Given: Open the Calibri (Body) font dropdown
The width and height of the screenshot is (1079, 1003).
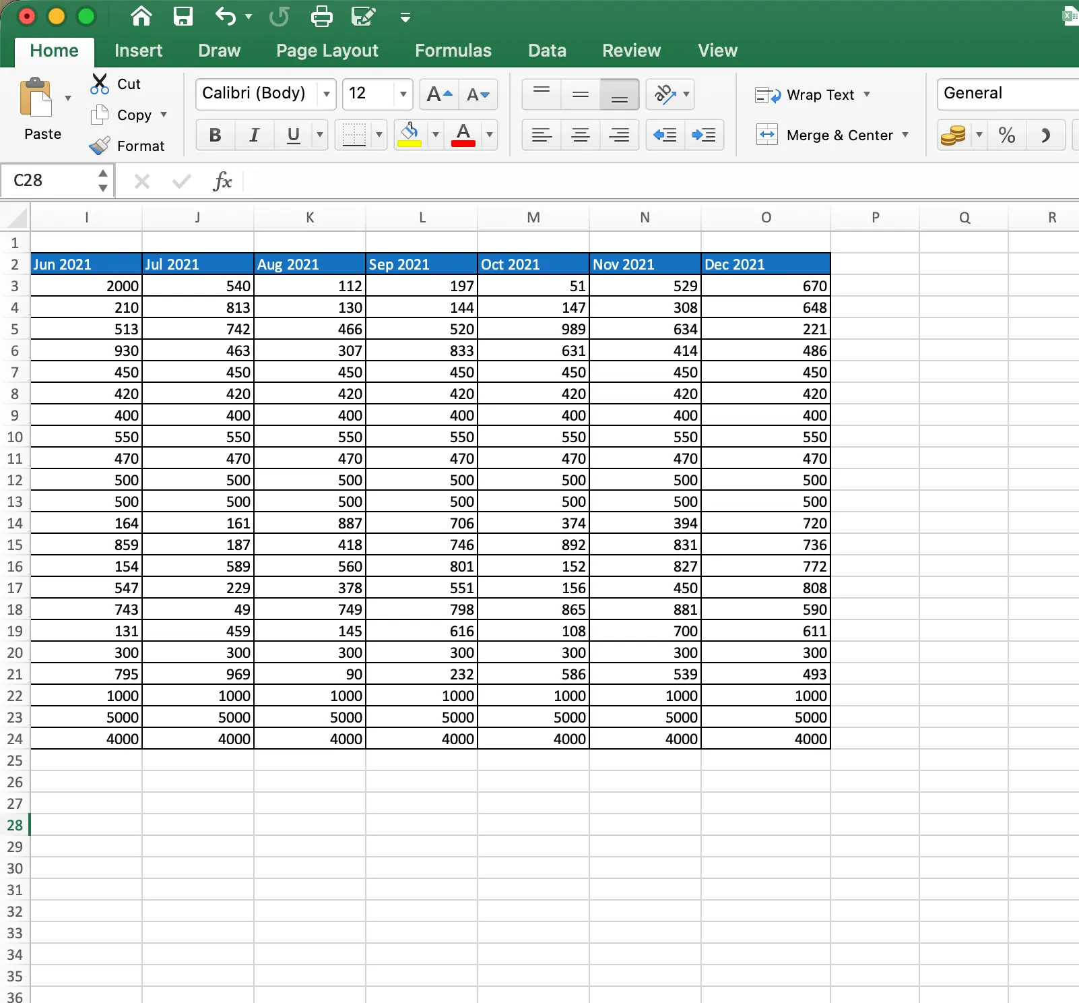Looking at the screenshot, I should coord(327,94).
